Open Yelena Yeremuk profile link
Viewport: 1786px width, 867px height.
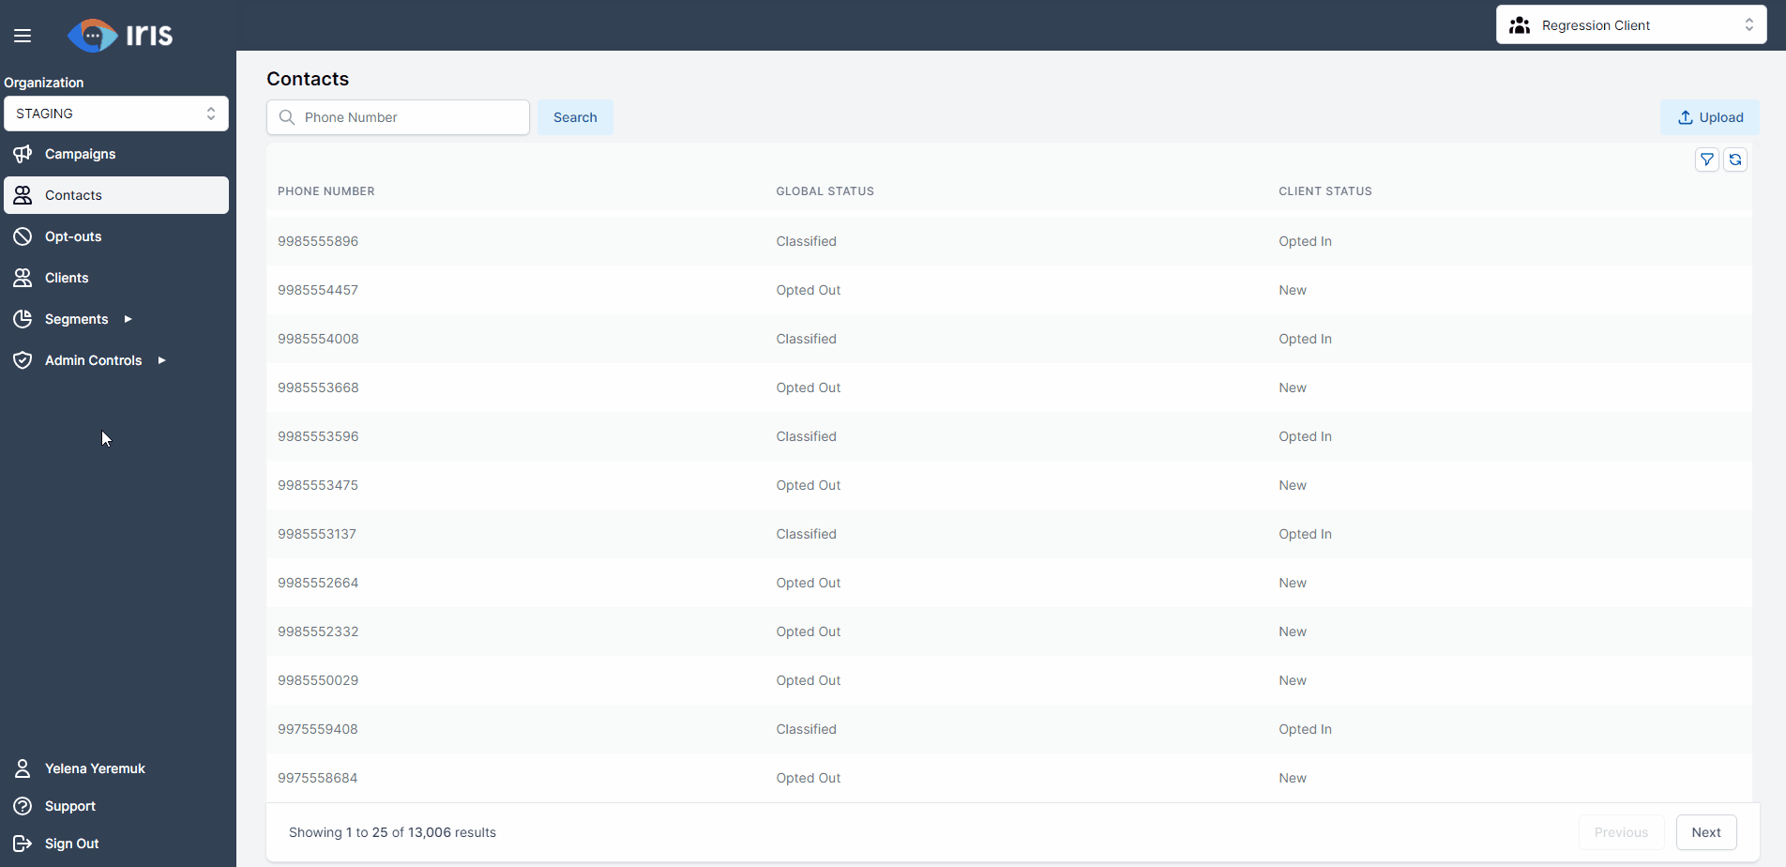point(95,768)
